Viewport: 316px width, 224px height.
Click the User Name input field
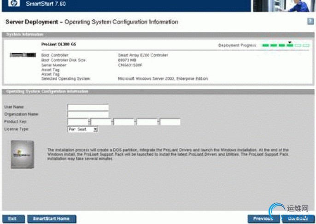pyautogui.click(x=88, y=107)
